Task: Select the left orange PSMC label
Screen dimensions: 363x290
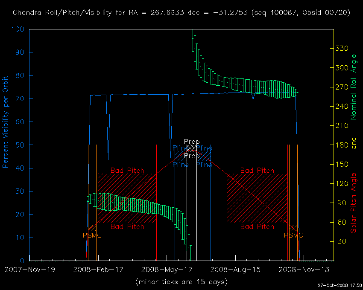Action: tap(92, 235)
